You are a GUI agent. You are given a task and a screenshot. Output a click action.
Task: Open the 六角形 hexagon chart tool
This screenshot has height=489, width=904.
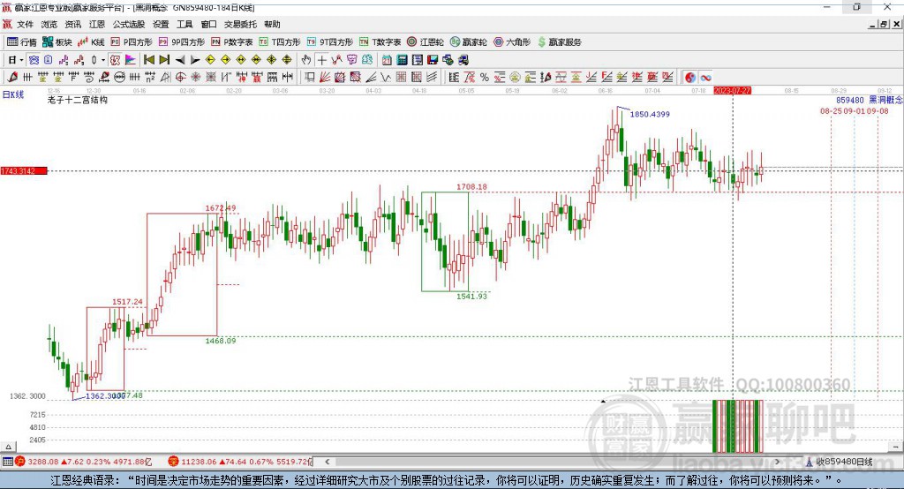click(513, 41)
